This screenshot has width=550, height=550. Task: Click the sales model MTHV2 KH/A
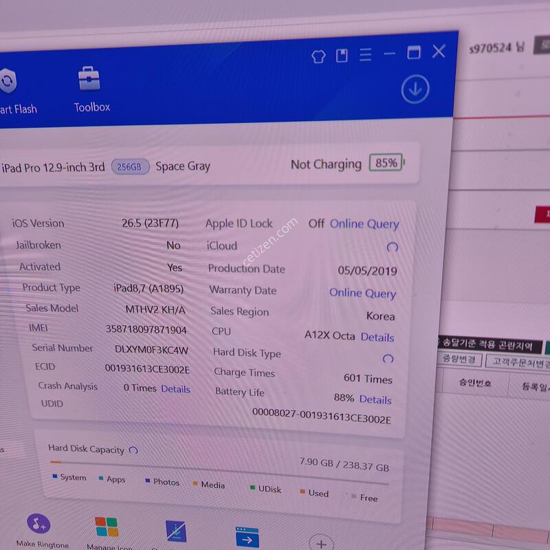click(155, 309)
